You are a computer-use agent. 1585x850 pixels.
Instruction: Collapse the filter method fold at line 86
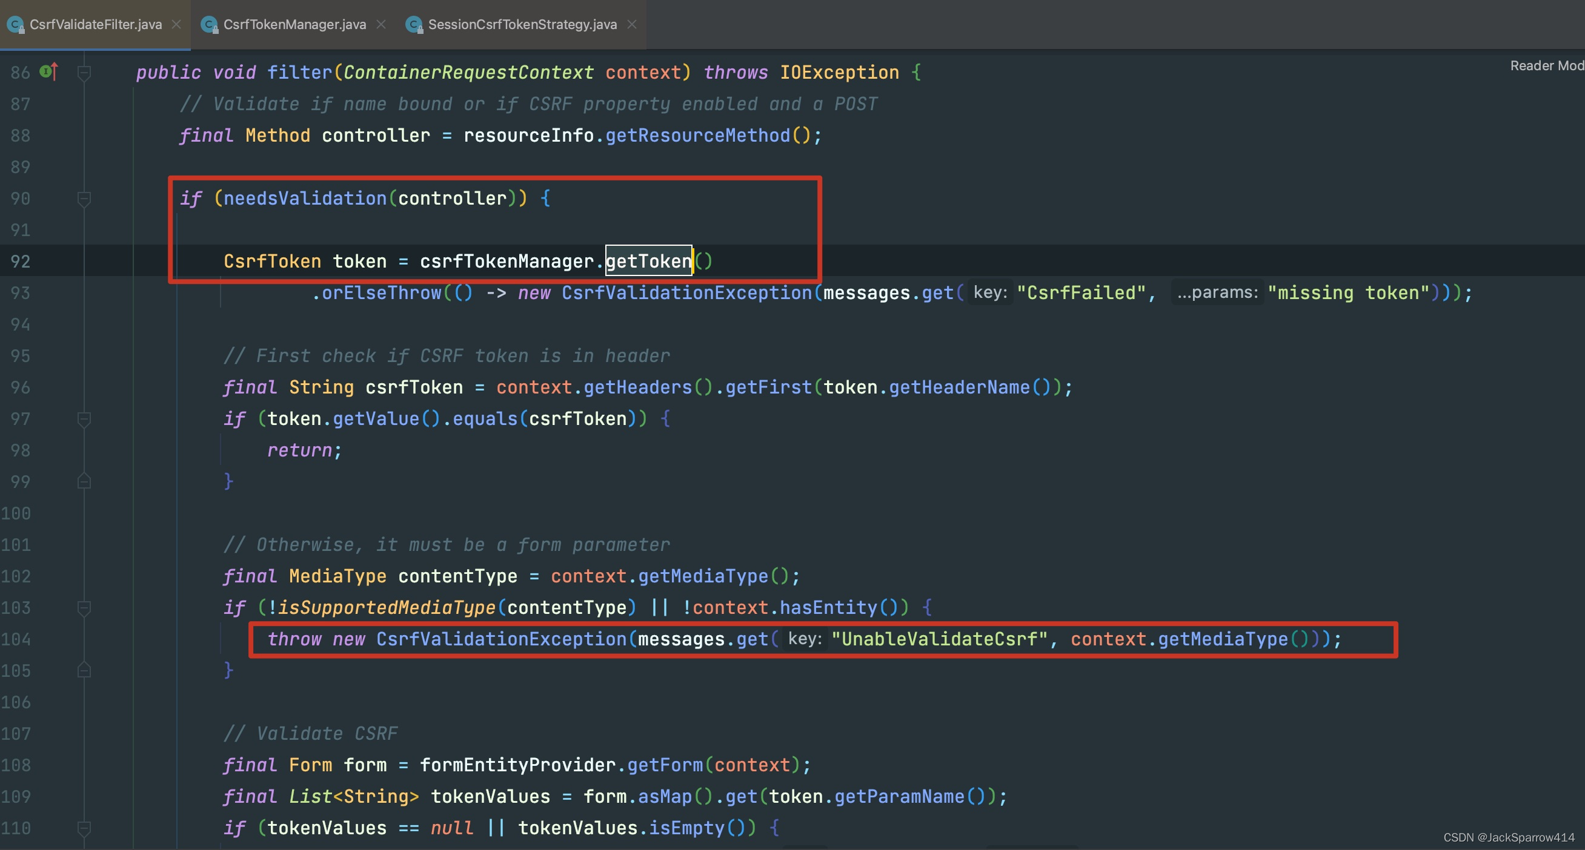coord(84,73)
